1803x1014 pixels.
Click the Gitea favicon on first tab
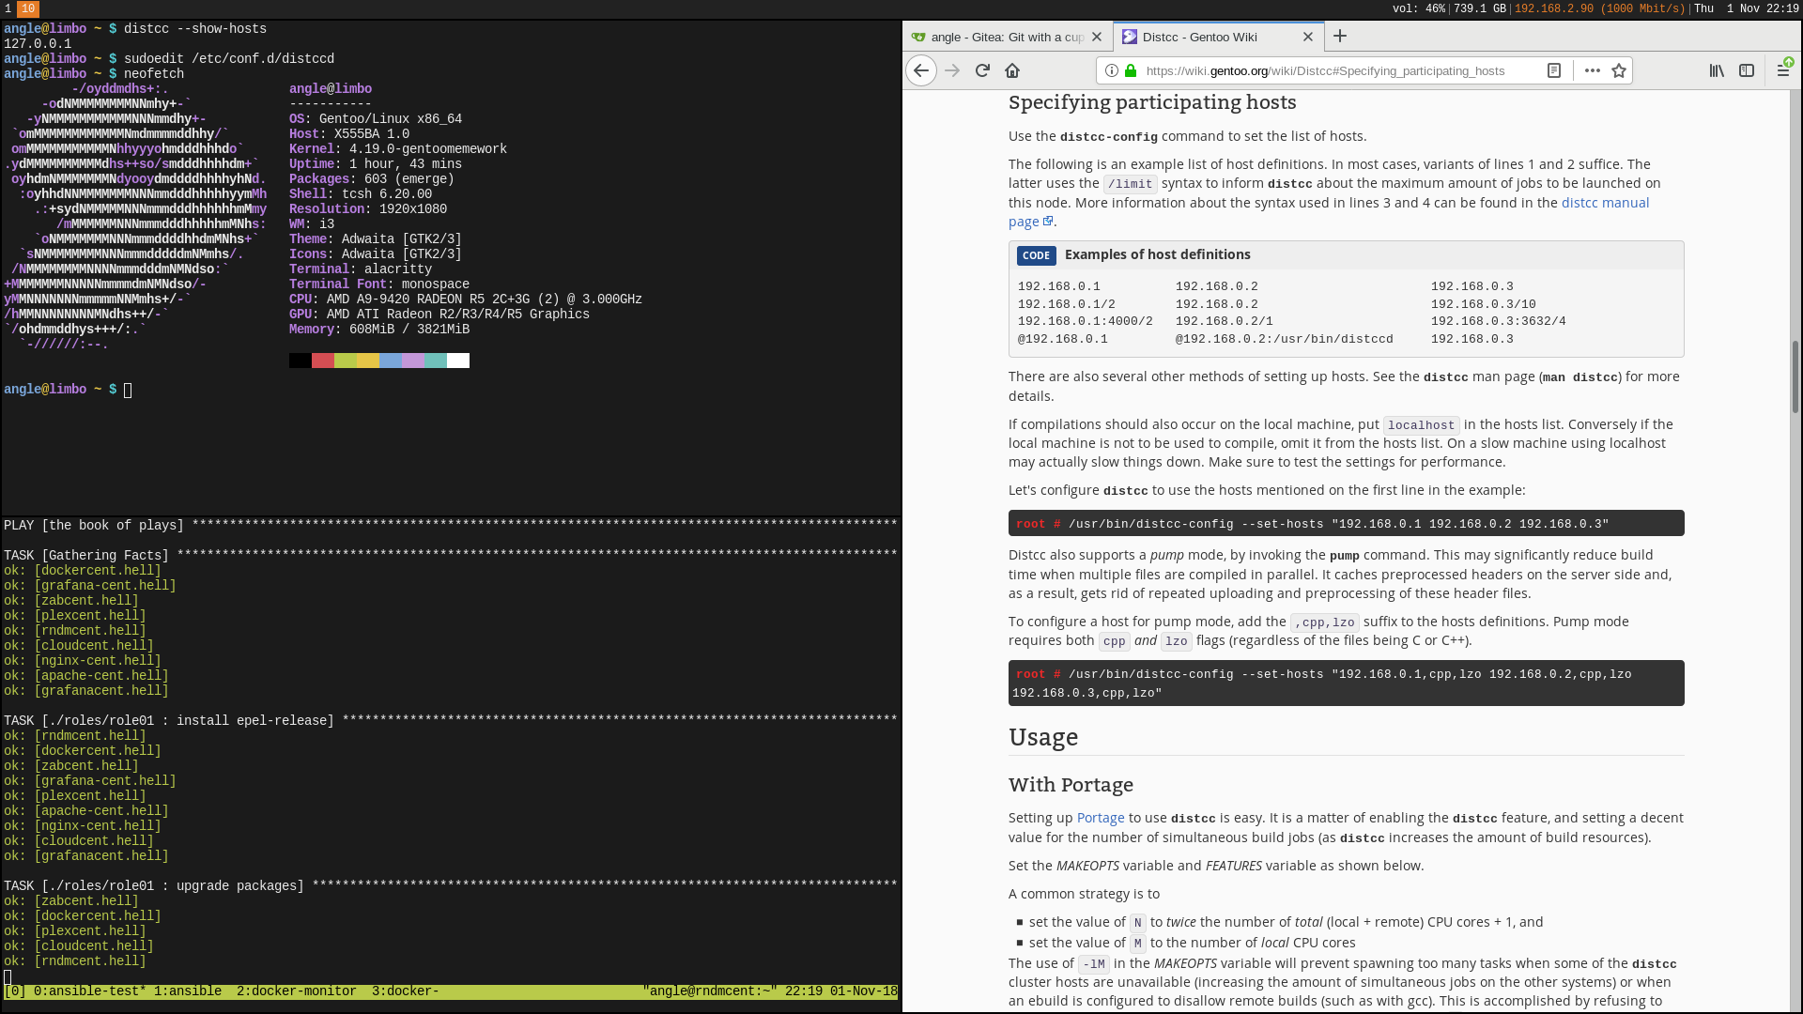(x=917, y=37)
